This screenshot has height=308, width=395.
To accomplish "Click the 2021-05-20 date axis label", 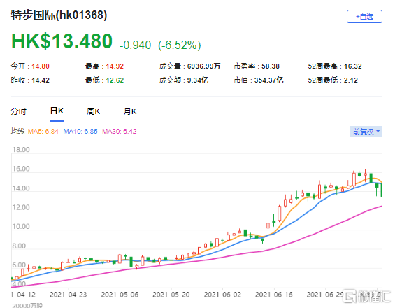I will click(x=171, y=295).
